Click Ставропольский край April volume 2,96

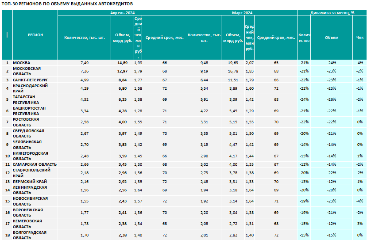click(x=123, y=173)
